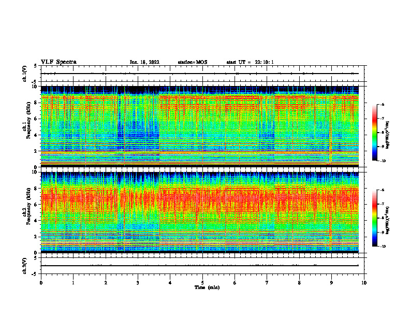This screenshot has width=410, height=317.
Task: Click tick label 10 on the Time axis
Action: pyautogui.click(x=364, y=283)
